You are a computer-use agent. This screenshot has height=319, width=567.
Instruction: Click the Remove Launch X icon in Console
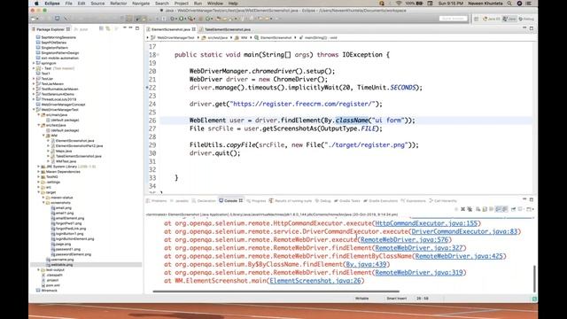[462, 209]
